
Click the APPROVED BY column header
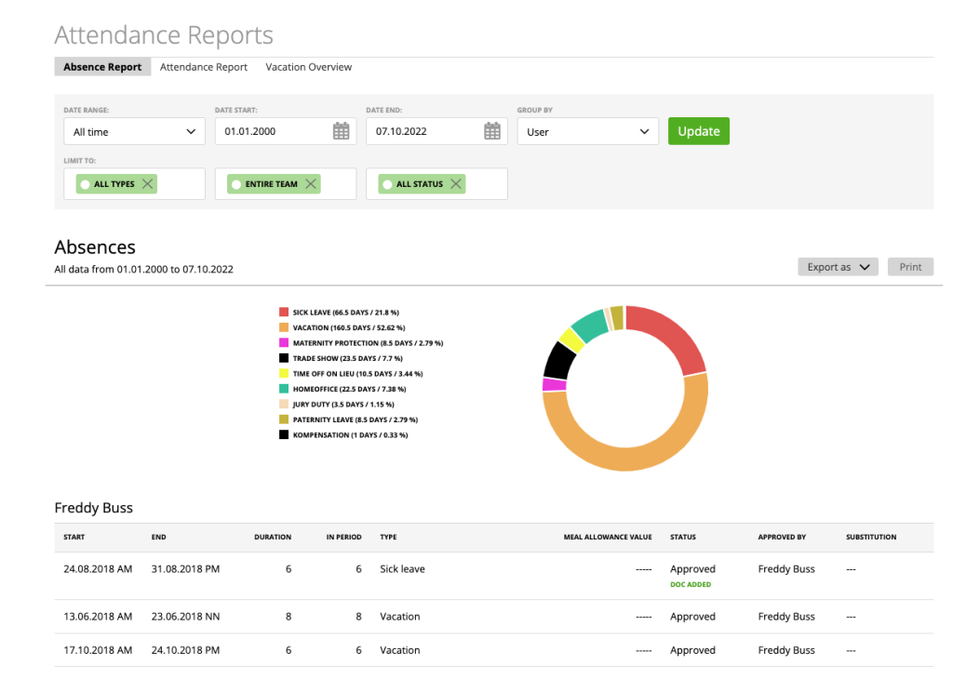[782, 537]
